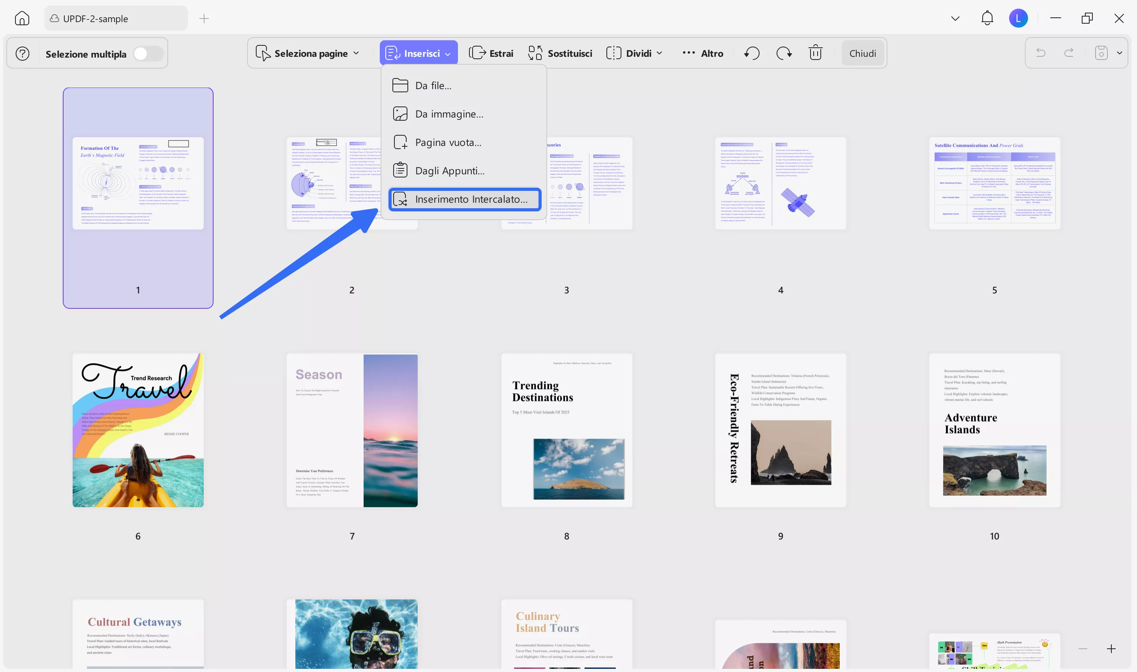Click the Extract (Estrai) tool
The image size is (1137, 672).
pyautogui.click(x=491, y=53)
